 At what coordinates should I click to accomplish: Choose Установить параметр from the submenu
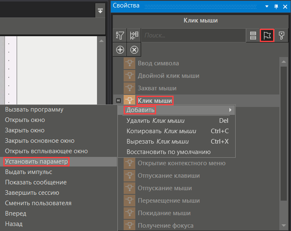(36, 161)
